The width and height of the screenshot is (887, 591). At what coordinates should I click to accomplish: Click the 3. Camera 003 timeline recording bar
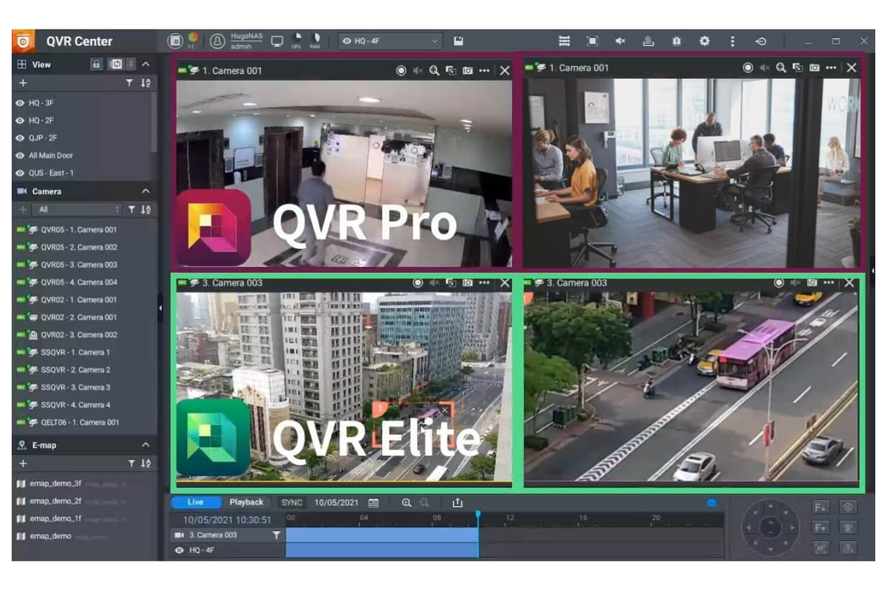pyautogui.click(x=382, y=535)
